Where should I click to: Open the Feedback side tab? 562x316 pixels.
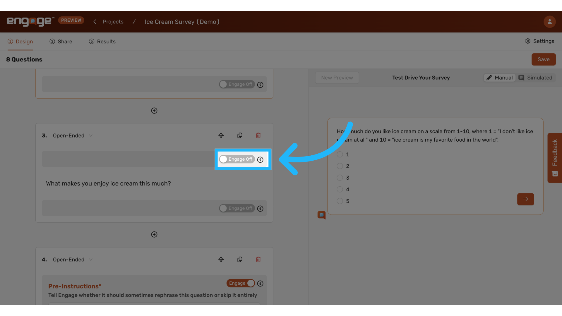(x=555, y=158)
